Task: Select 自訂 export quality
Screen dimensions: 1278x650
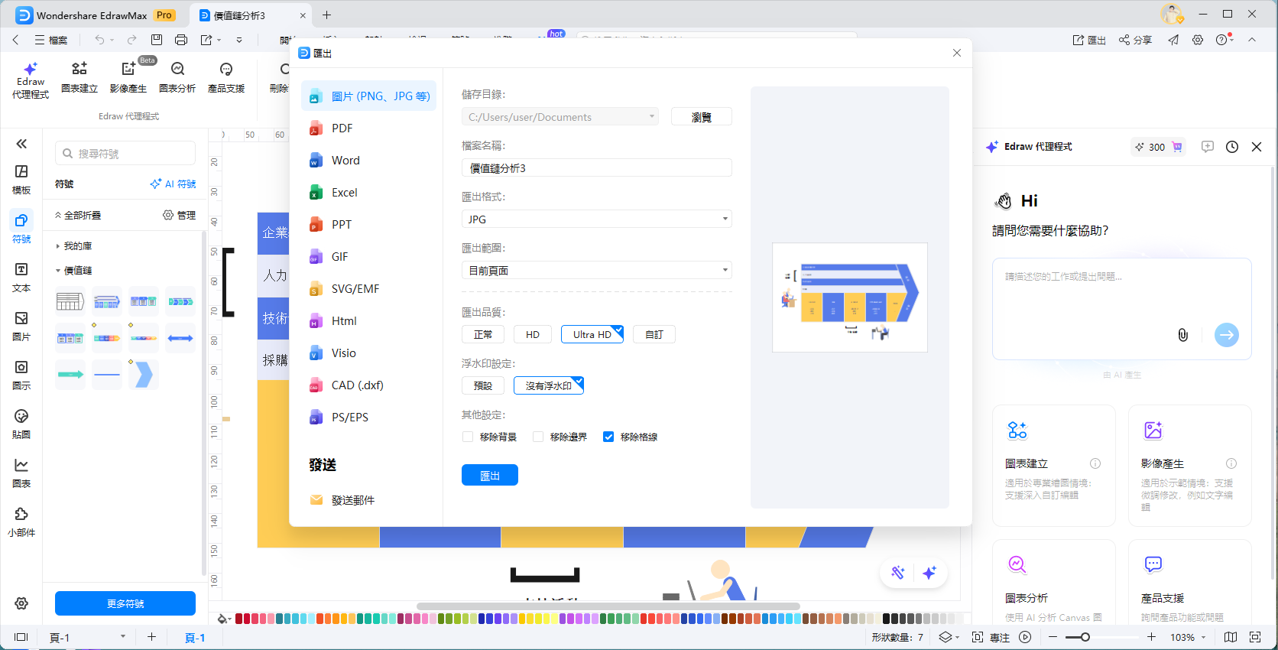Action: [654, 334]
